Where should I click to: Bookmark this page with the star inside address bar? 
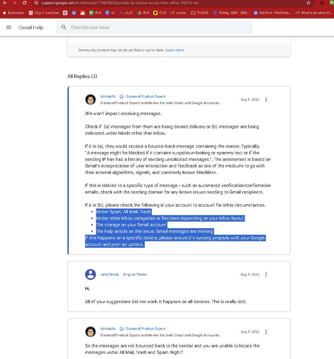click(x=308, y=3)
